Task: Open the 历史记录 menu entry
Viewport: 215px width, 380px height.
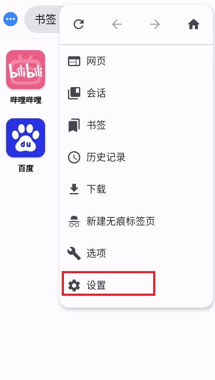Action: (136, 157)
